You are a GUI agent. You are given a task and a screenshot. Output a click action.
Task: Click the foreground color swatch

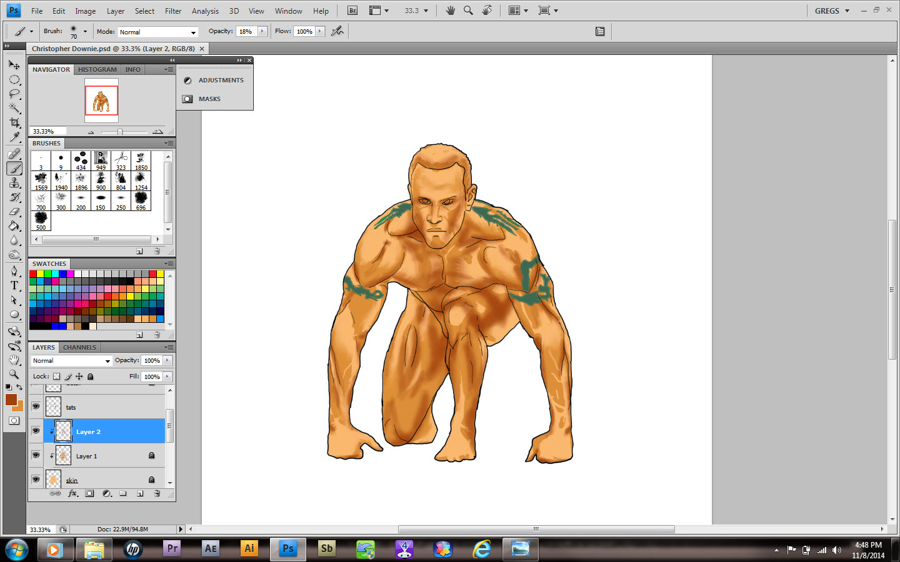coord(11,400)
